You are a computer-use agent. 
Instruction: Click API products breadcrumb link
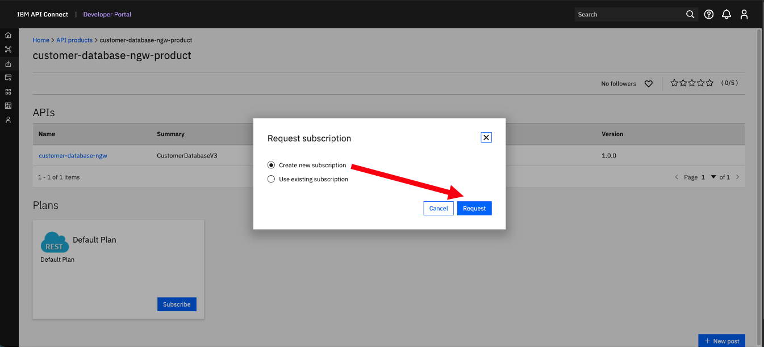coord(74,40)
